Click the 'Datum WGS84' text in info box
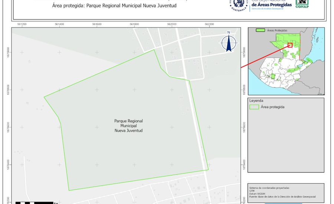This screenshot has width=334, height=204. pyautogui.click(x=259, y=194)
